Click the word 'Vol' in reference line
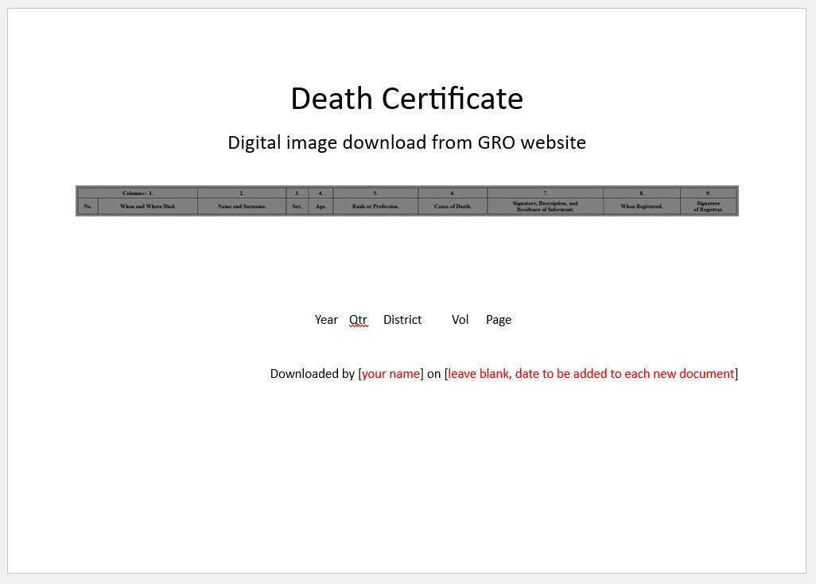816x584 pixels. point(460,320)
